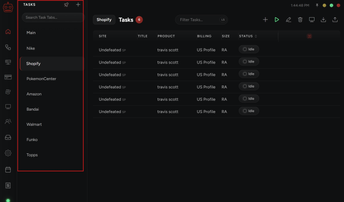Screen dimensions: 344x202
Task: Select the Shopify task tab
Action: pyautogui.click(x=52, y=63)
